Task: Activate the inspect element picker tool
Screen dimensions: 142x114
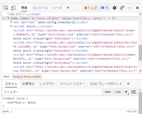Action: 6,8
